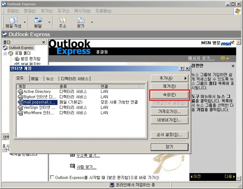Open the dropdown arrow beside 메일 작성
This screenshot has width=243, height=189.
(x=25, y=23)
